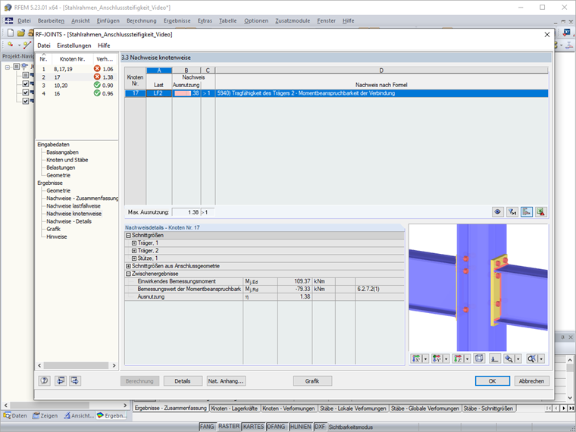The height and width of the screenshot is (432, 576).
Task: Set view in X direction in joint preview
Action: pos(416,358)
